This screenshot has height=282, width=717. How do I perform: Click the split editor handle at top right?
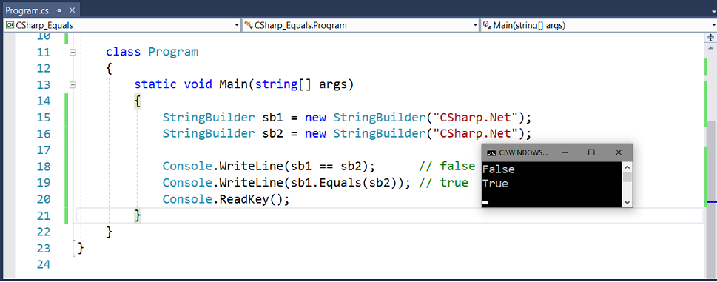pyautogui.click(x=711, y=37)
